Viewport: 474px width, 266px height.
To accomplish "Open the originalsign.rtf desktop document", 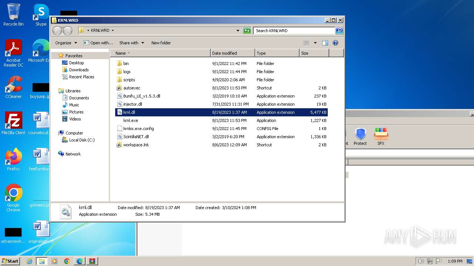I will (41, 232).
